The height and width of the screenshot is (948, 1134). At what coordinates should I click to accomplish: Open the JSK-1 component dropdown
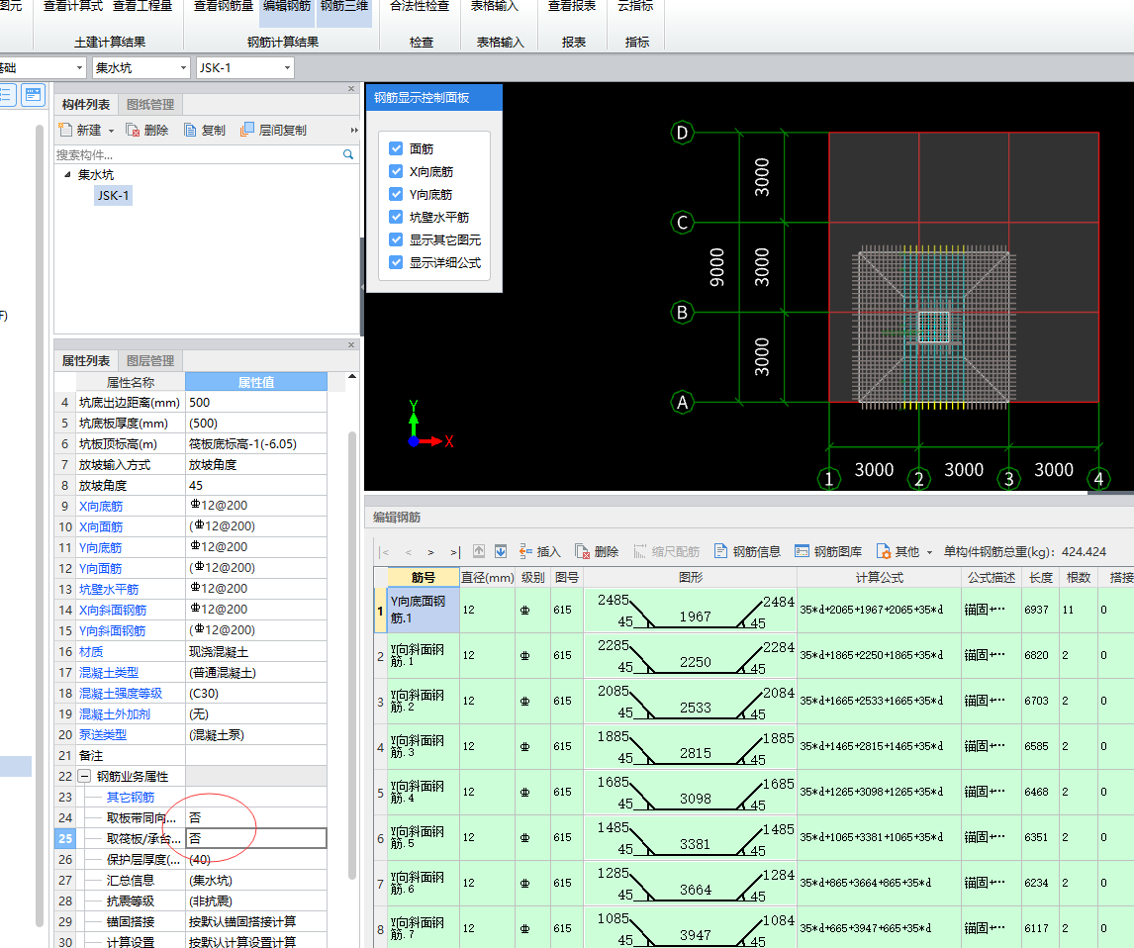[x=287, y=68]
